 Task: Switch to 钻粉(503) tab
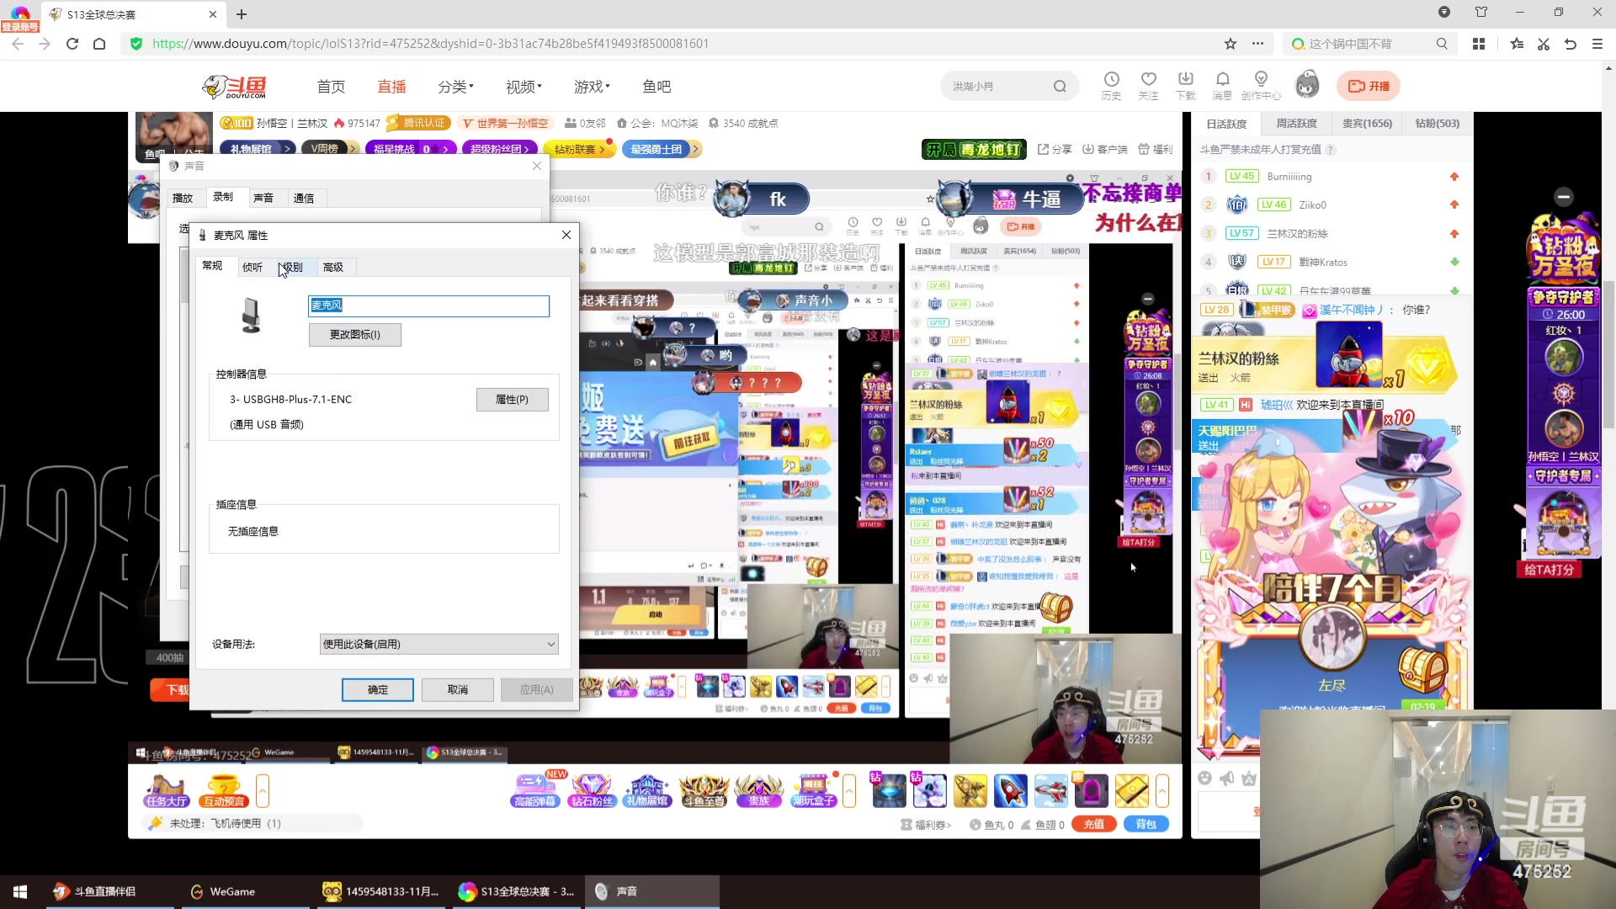(1438, 123)
